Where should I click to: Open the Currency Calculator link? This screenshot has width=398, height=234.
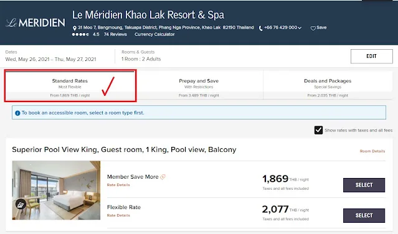pos(154,34)
